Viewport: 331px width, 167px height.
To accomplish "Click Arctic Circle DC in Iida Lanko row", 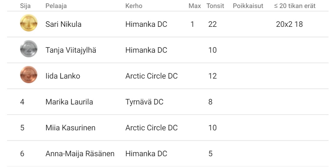I will pos(151,76).
